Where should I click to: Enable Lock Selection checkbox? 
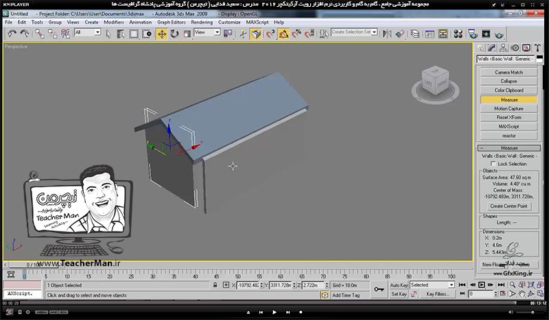pyautogui.click(x=493, y=164)
